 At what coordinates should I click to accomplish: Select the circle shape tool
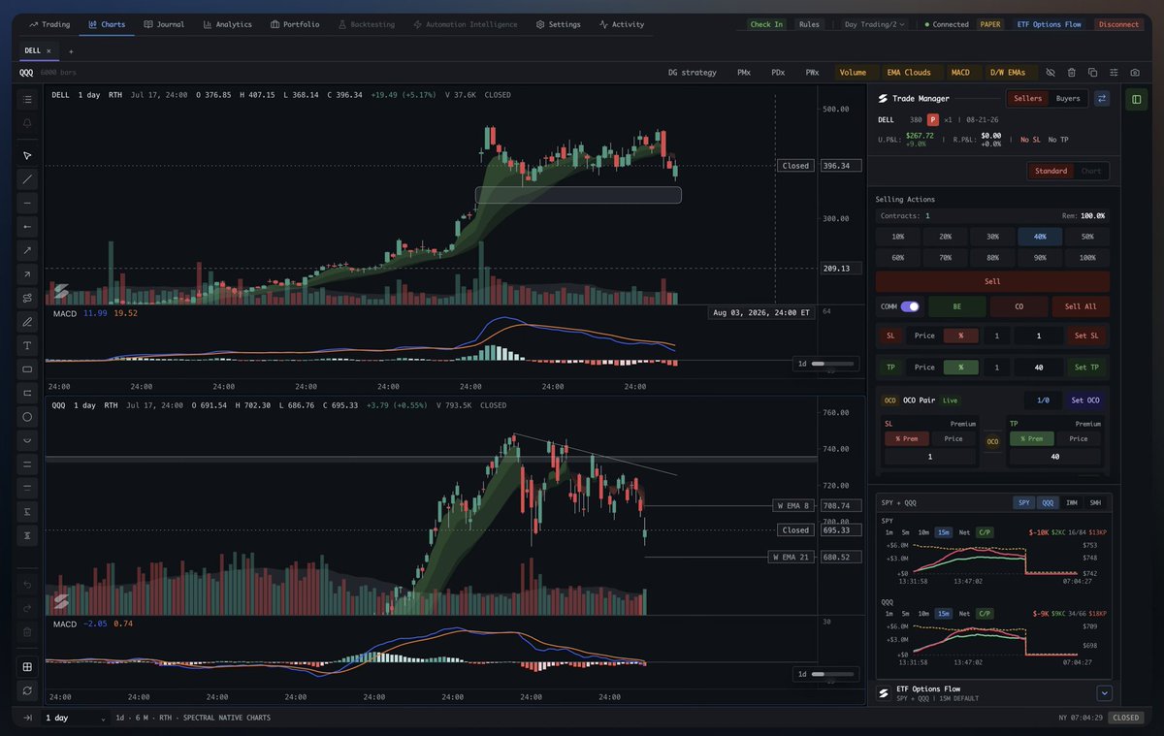click(x=27, y=417)
